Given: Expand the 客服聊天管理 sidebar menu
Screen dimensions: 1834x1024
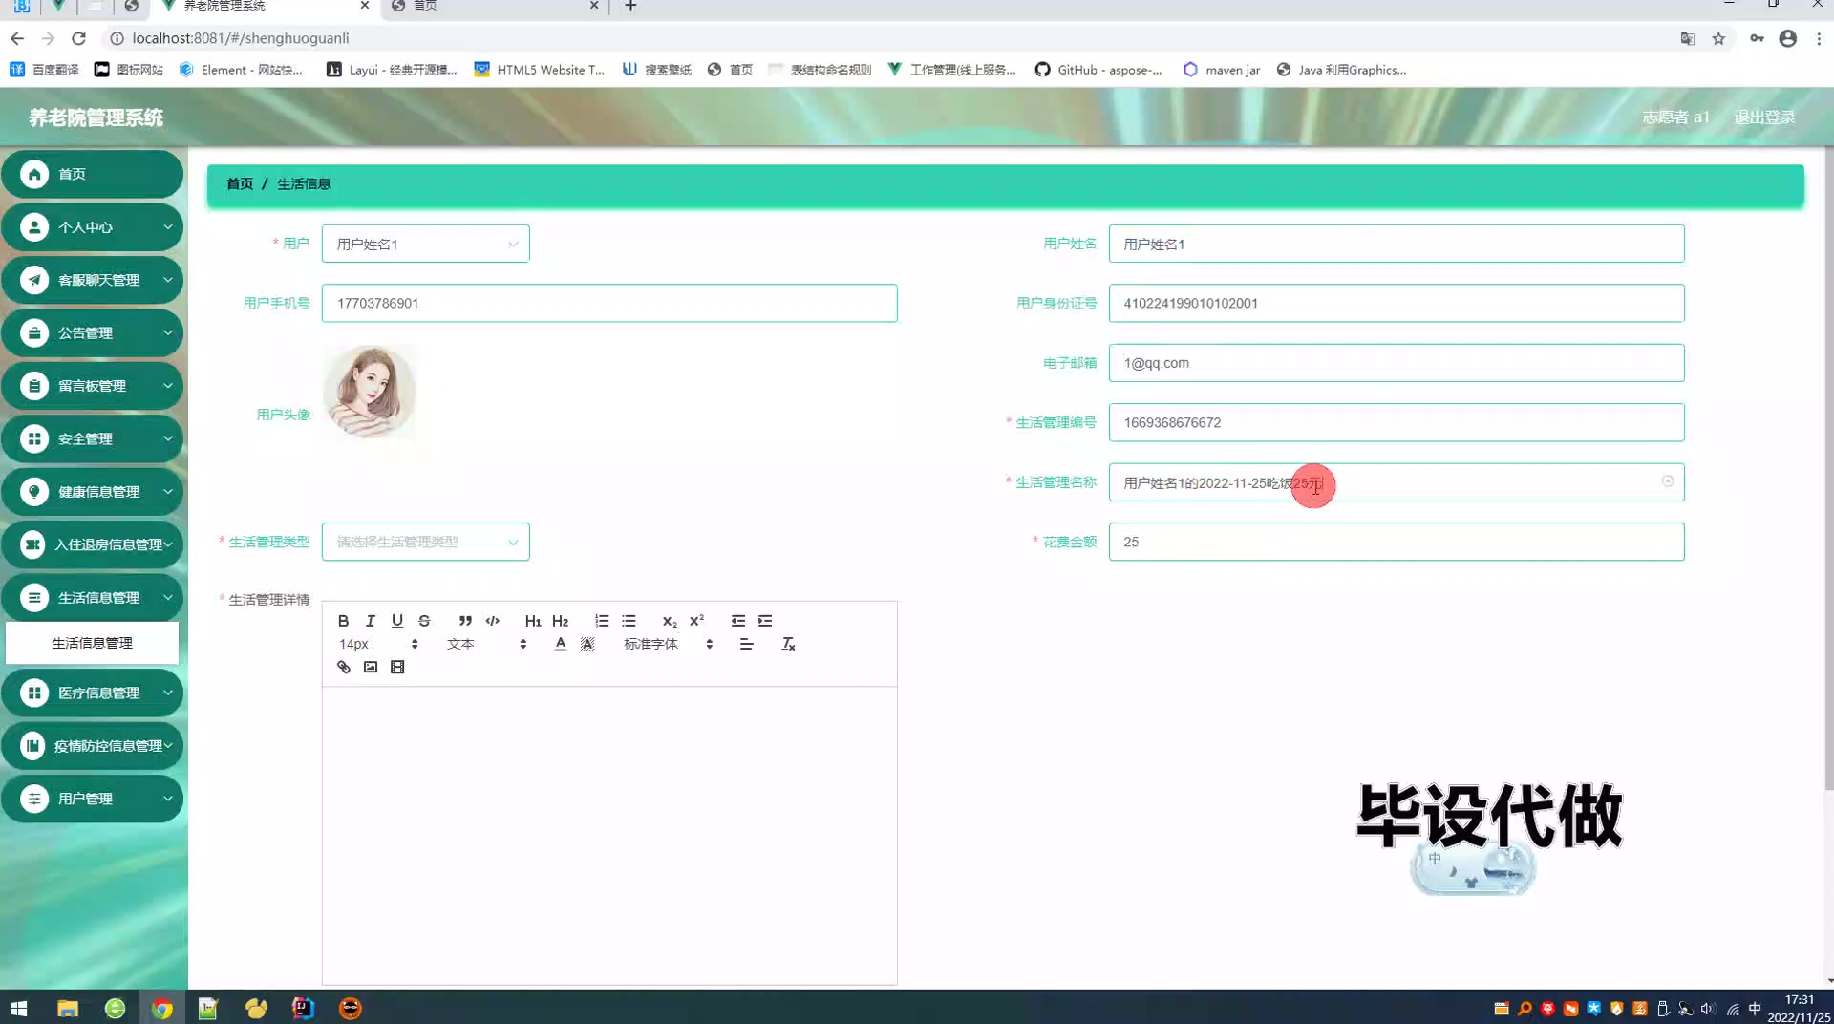Looking at the screenshot, I should coord(92,280).
